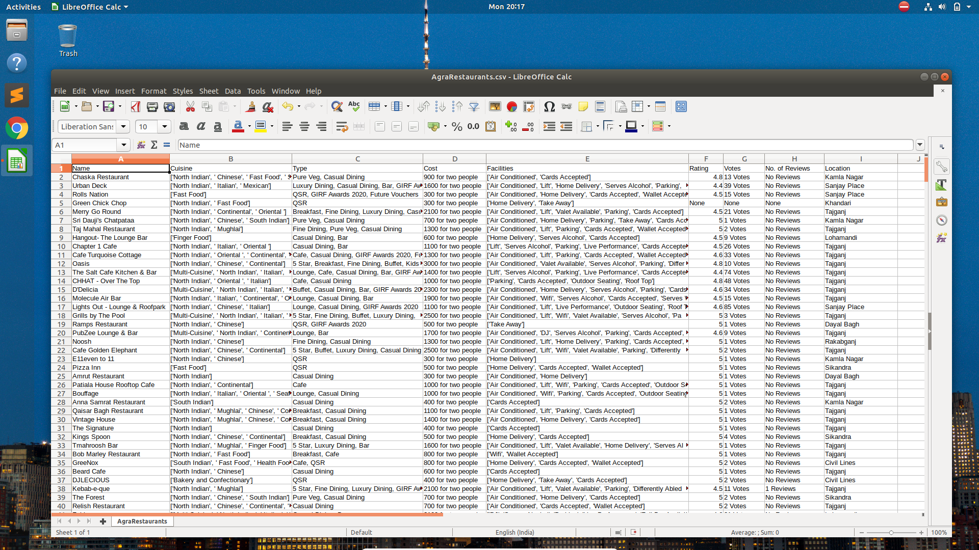The width and height of the screenshot is (979, 550).
Task: Click the formula input line
Action: 545,145
